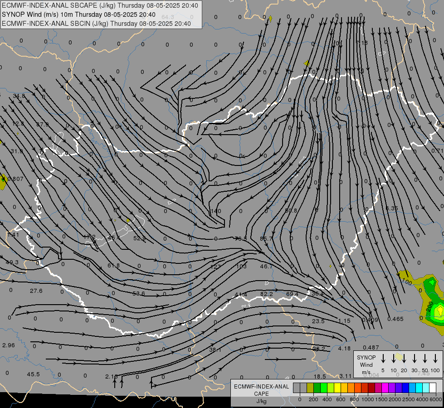Click the 2500 tick label on CAPE legend
This screenshot has height=408, width=444.
(x=409, y=399)
